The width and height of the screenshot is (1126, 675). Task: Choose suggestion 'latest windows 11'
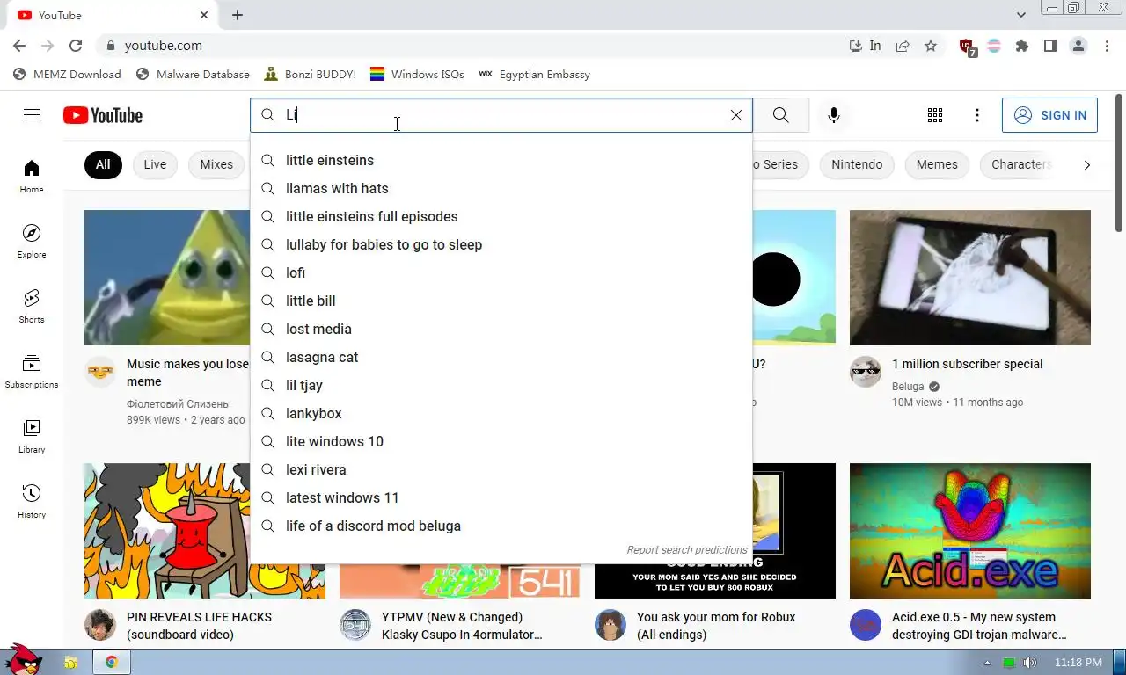point(501,497)
